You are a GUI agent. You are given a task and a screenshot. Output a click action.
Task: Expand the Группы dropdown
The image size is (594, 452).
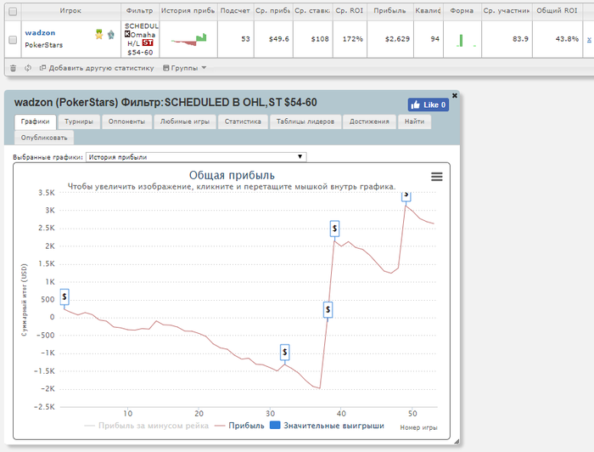tap(184, 68)
